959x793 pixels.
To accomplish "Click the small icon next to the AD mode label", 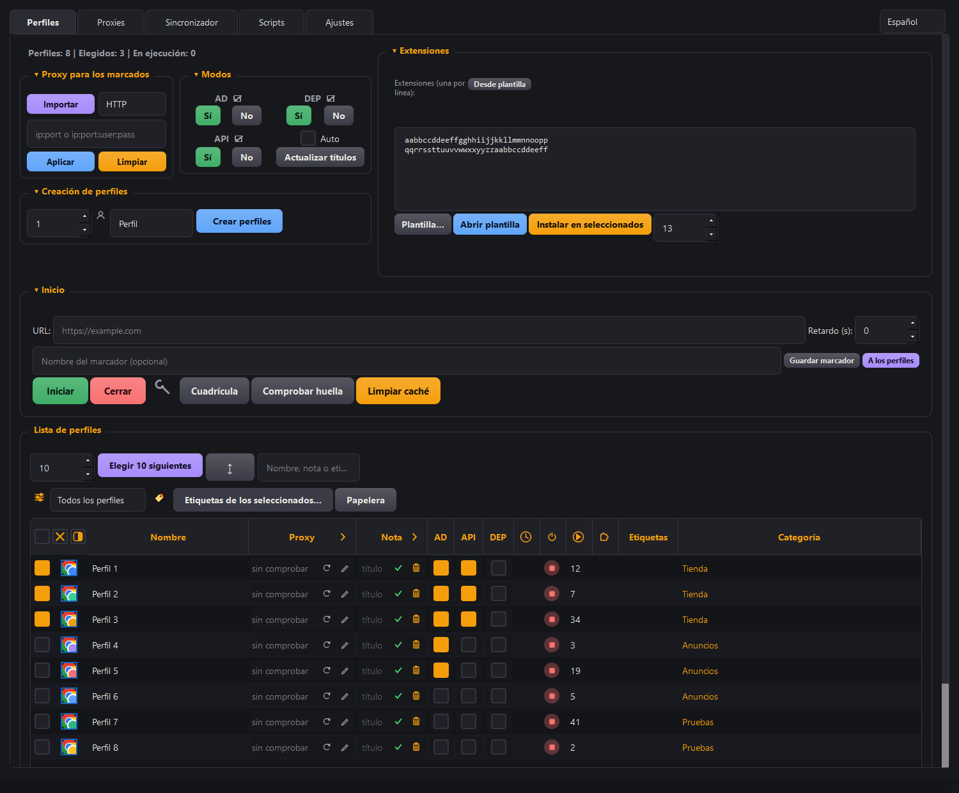I will click(238, 98).
